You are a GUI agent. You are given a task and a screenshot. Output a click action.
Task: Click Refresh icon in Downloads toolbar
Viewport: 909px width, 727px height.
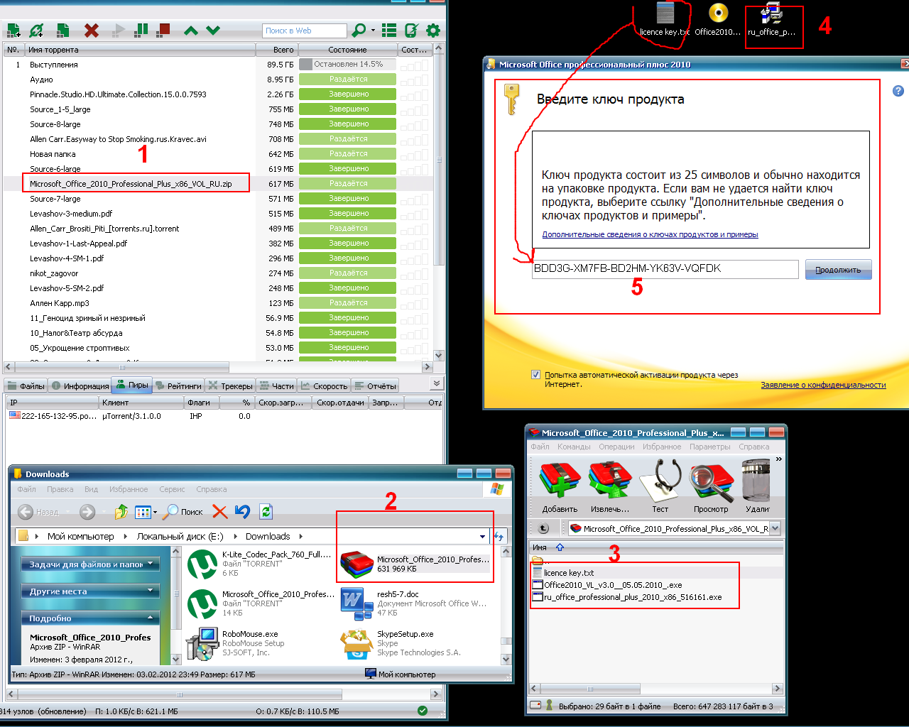(266, 512)
